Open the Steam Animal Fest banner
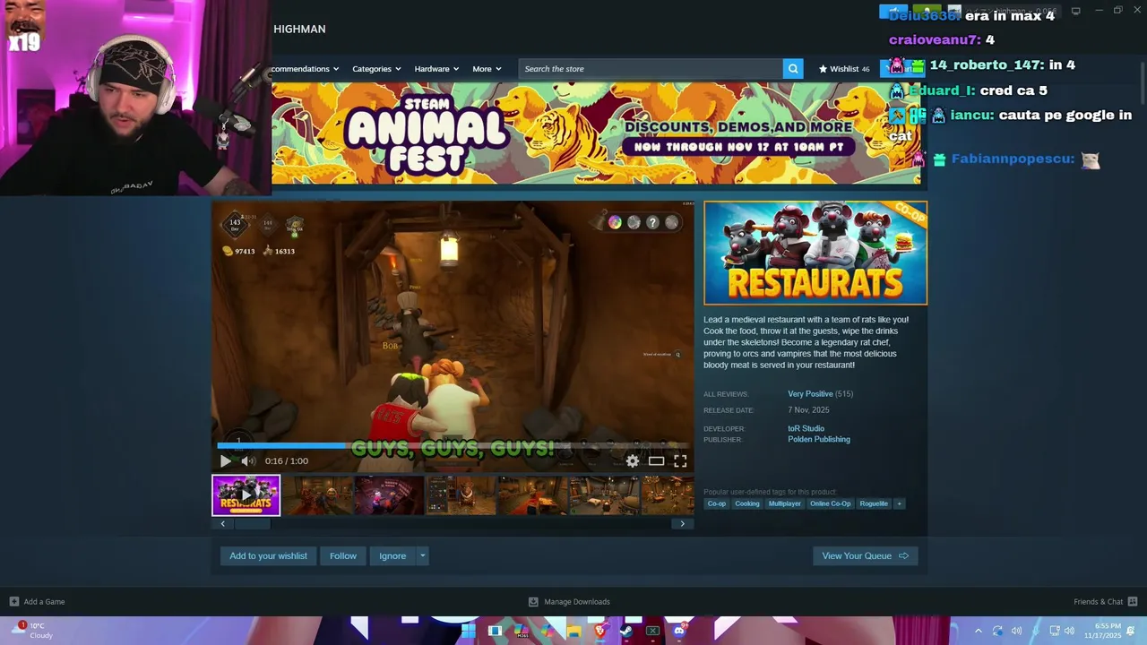The width and height of the screenshot is (1147, 645). 596,133
